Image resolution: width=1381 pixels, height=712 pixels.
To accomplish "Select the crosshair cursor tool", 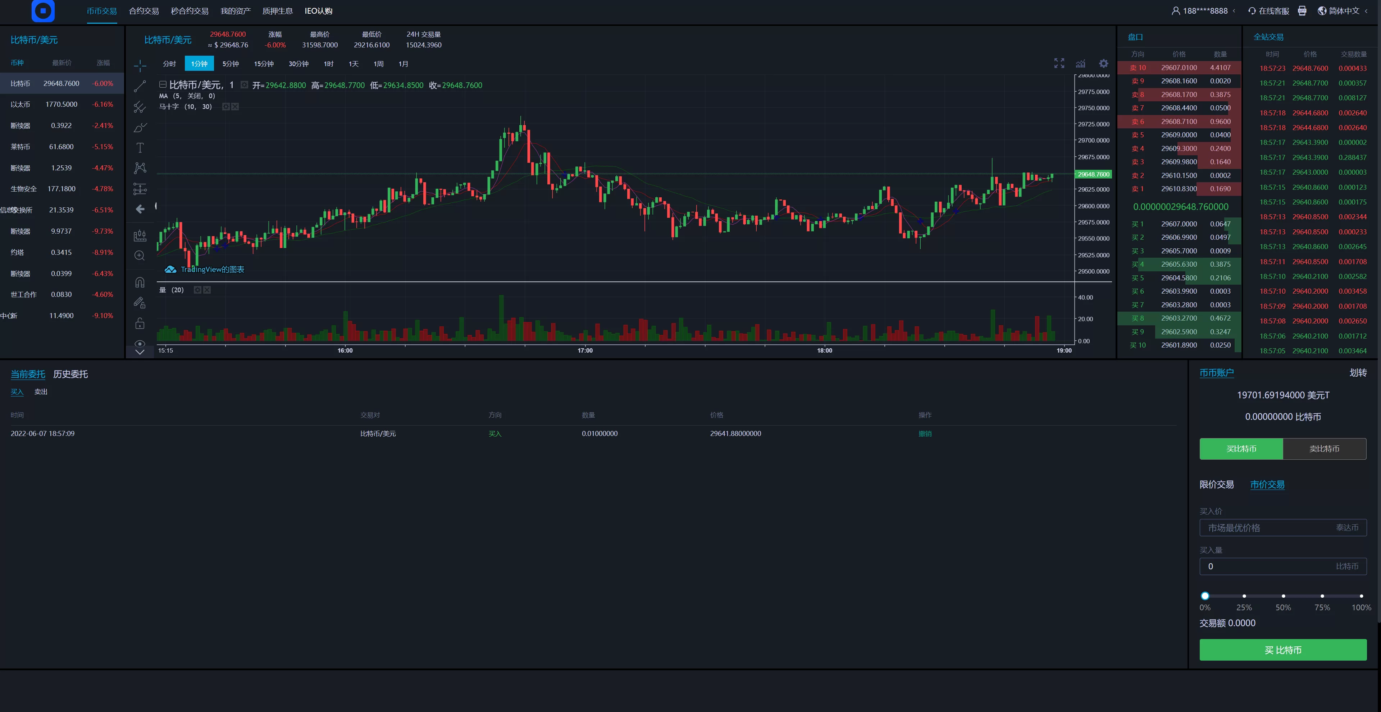I will point(140,66).
